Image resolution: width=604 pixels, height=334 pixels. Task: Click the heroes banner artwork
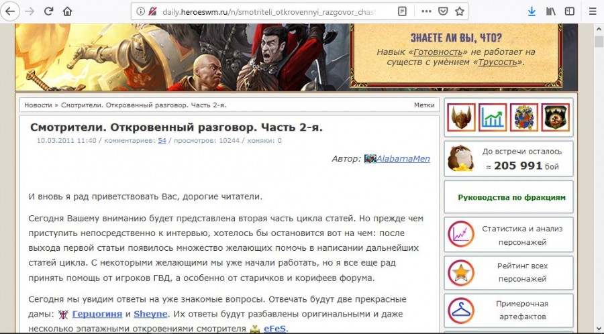pyautogui.click(x=182, y=57)
